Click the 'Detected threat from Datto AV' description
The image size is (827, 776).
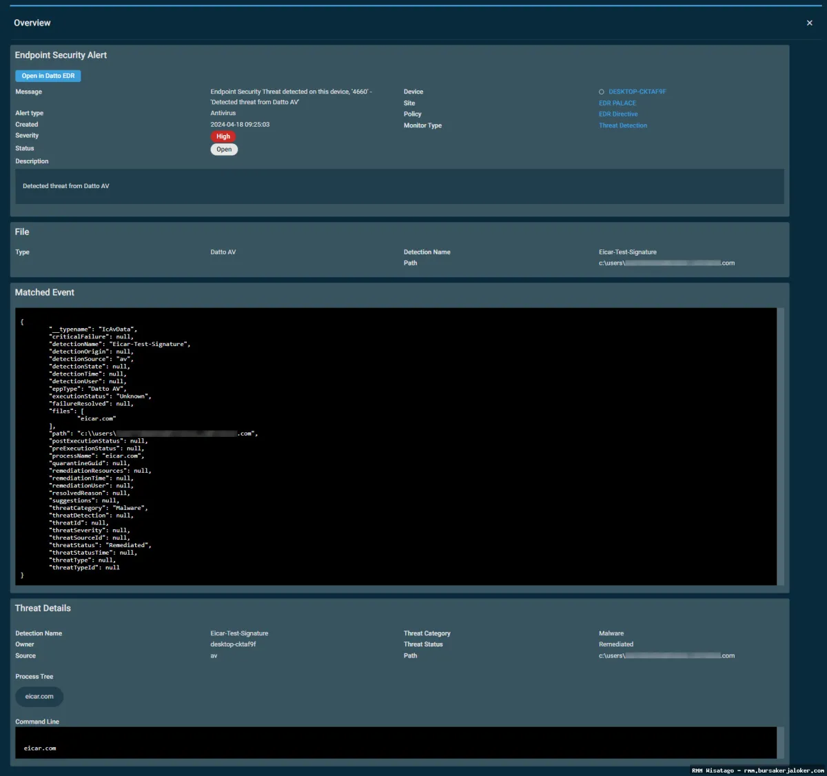66,186
